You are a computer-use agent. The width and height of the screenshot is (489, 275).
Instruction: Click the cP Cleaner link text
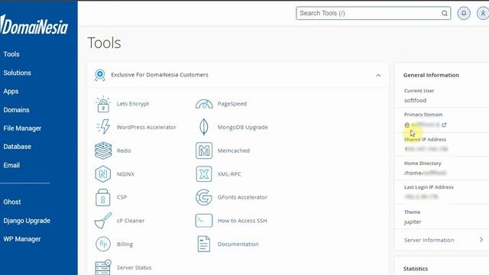(131, 221)
